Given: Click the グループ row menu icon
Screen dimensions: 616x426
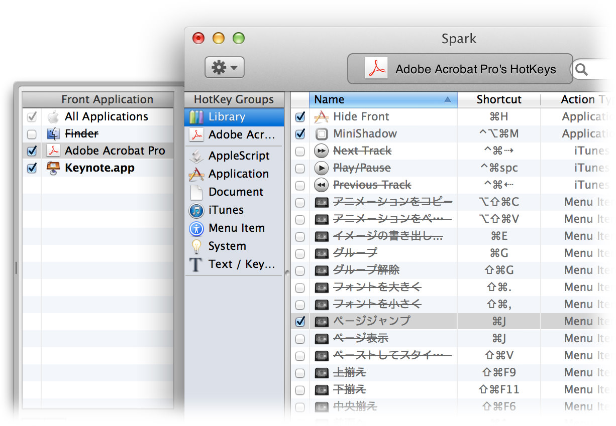Looking at the screenshot, I should 321,253.
